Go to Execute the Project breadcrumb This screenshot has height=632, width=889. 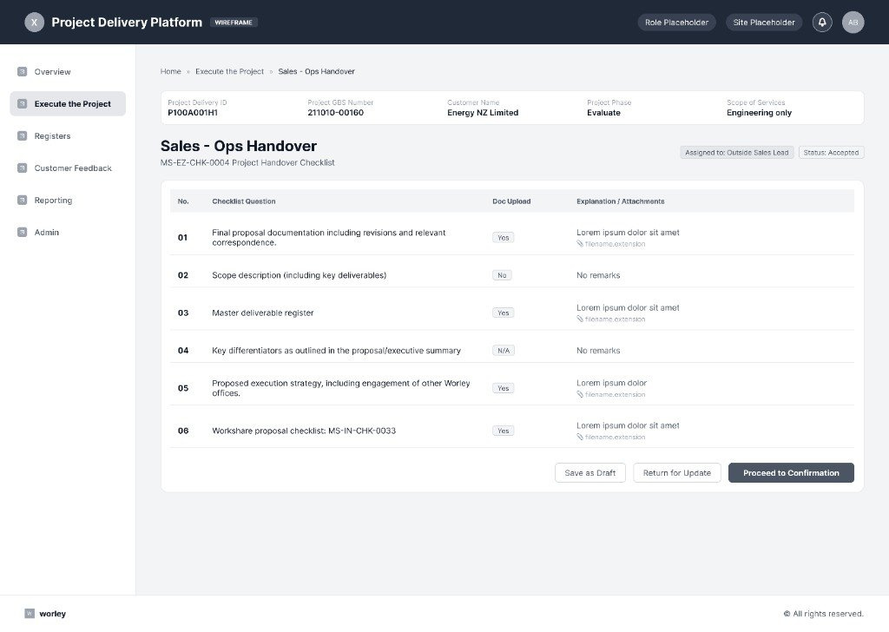[x=229, y=71]
